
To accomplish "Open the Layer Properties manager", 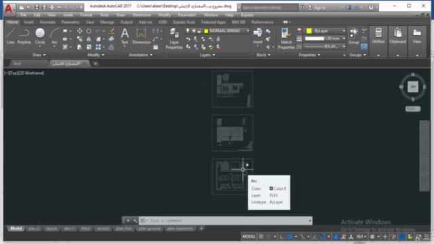I will pos(174,39).
